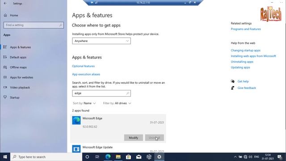The image size is (286, 161).
Task: Open Startup section in sidebar
Action: [15, 97]
